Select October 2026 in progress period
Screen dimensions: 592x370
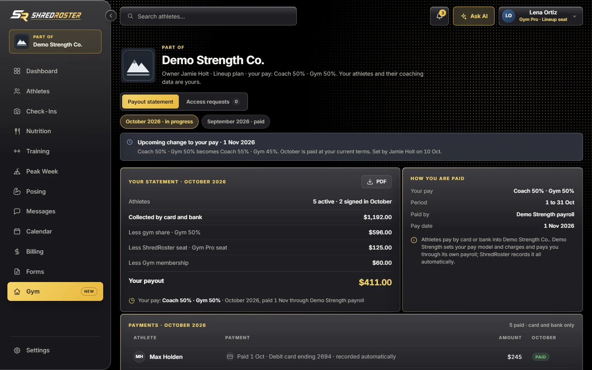click(159, 122)
